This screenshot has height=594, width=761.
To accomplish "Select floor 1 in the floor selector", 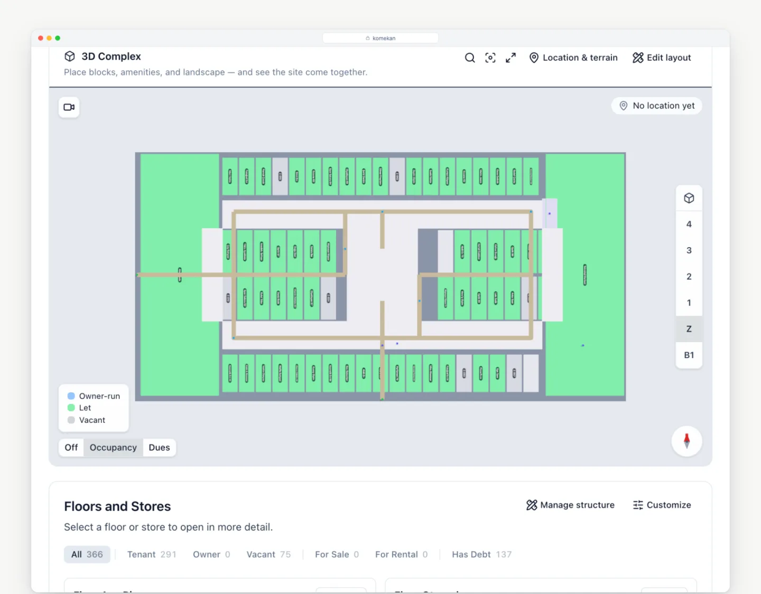I will coord(689,303).
